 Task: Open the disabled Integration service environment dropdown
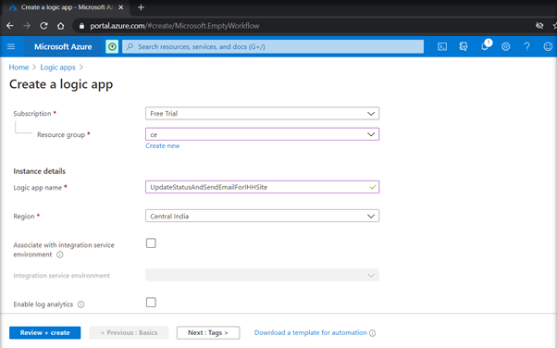click(x=262, y=275)
